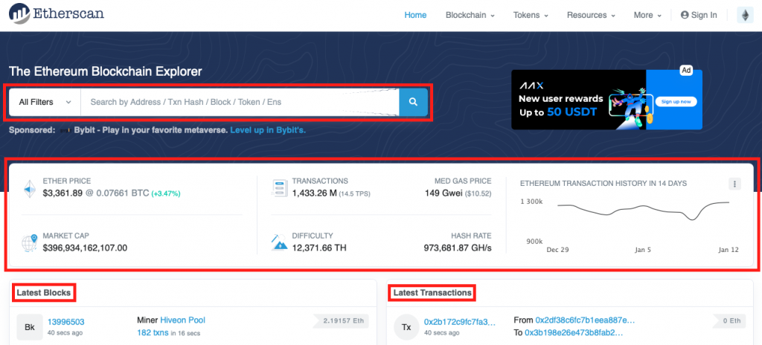Click the Bk block badge for 13996503
The image size is (762, 345).
[30, 327]
